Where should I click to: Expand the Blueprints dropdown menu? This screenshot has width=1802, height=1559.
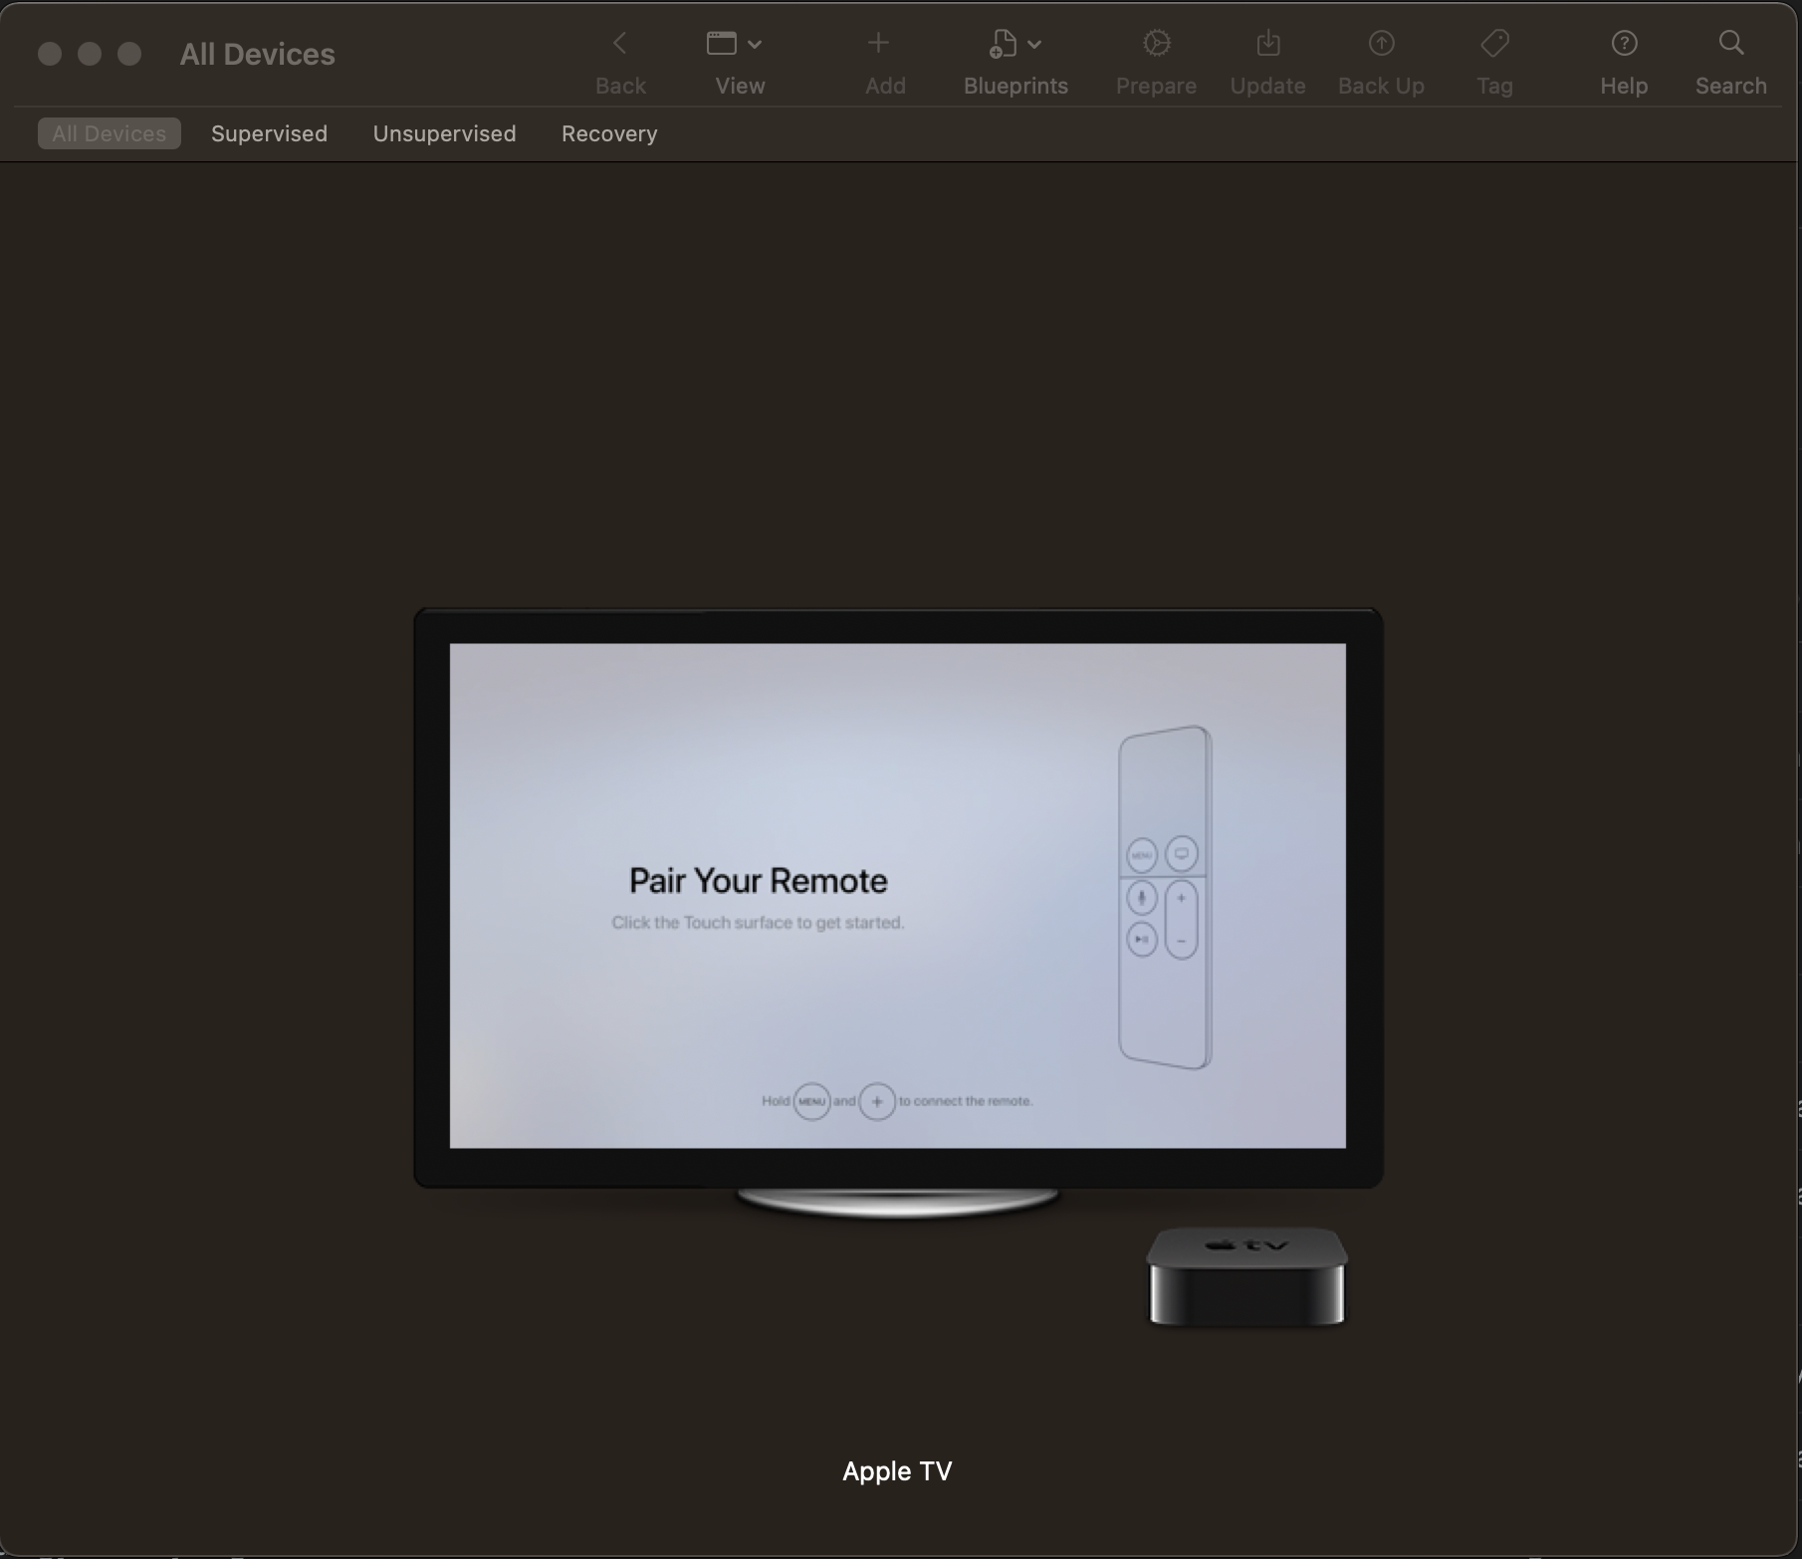tap(1032, 44)
